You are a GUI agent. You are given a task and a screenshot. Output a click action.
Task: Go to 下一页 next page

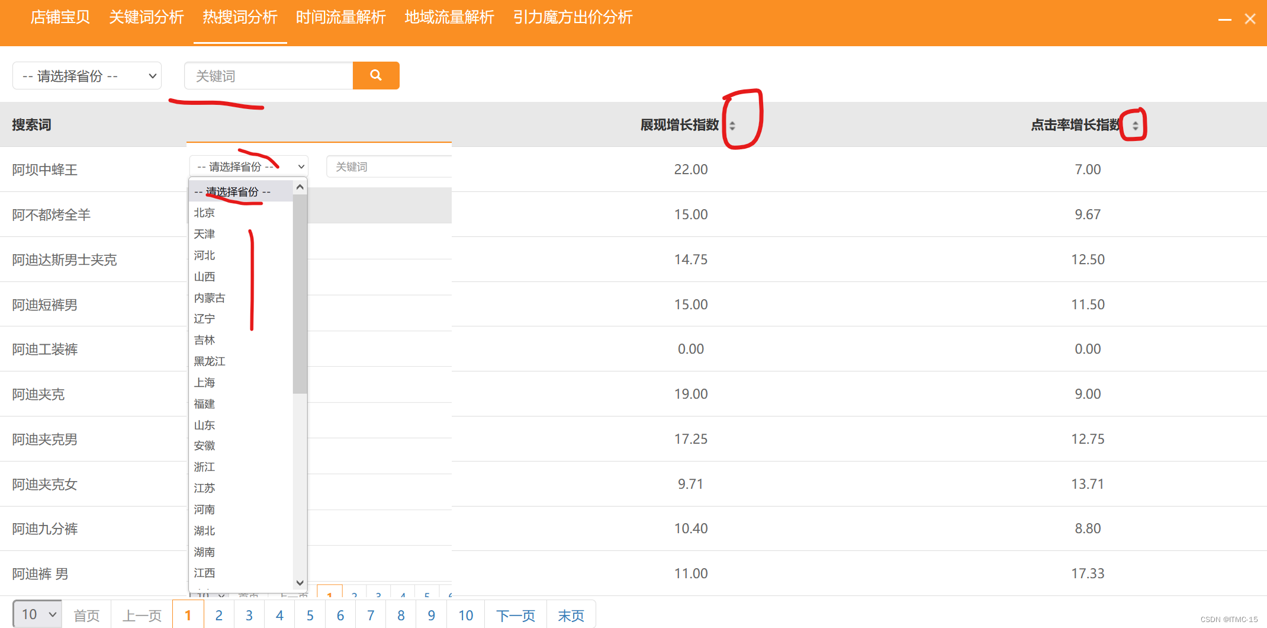[x=516, y=615]
